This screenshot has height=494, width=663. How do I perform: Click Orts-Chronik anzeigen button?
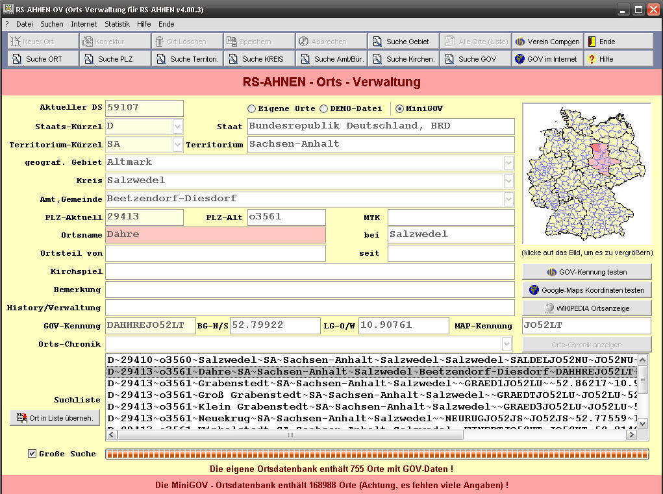(587, 345)
